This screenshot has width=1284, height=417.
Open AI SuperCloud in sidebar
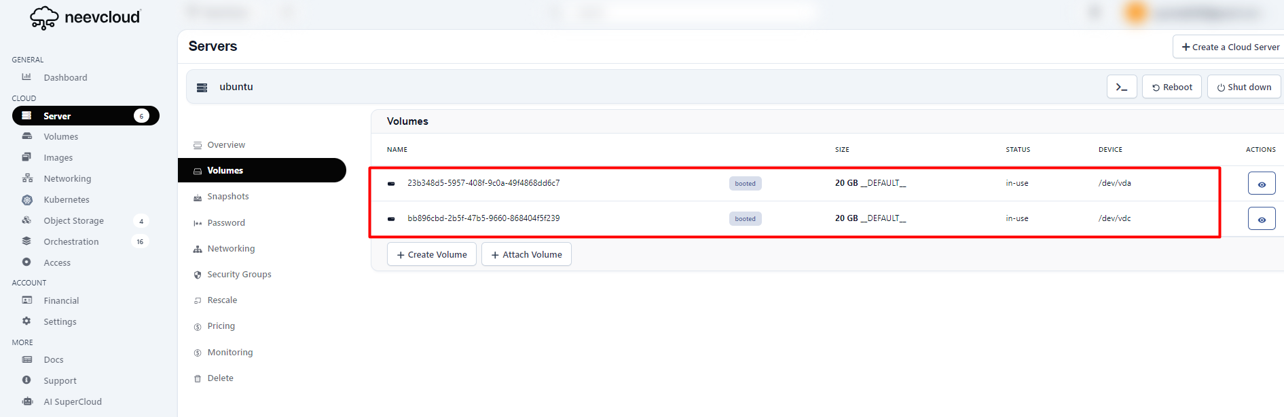pyautogui.click(x=72, y=402)
